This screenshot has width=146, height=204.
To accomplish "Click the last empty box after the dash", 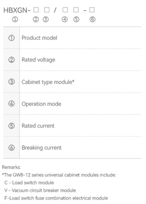I will 92,10.
